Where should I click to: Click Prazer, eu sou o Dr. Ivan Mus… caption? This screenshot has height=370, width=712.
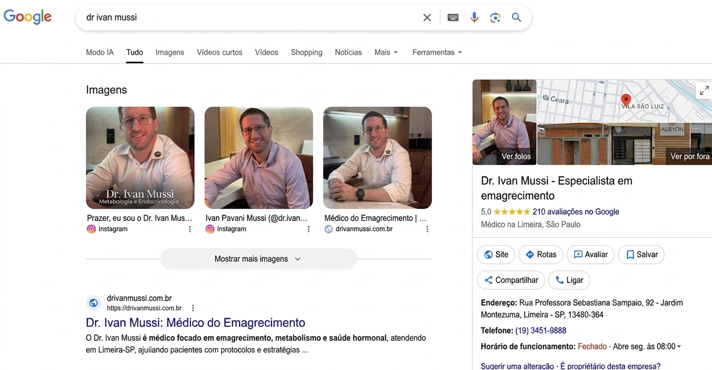click(139, 218)
